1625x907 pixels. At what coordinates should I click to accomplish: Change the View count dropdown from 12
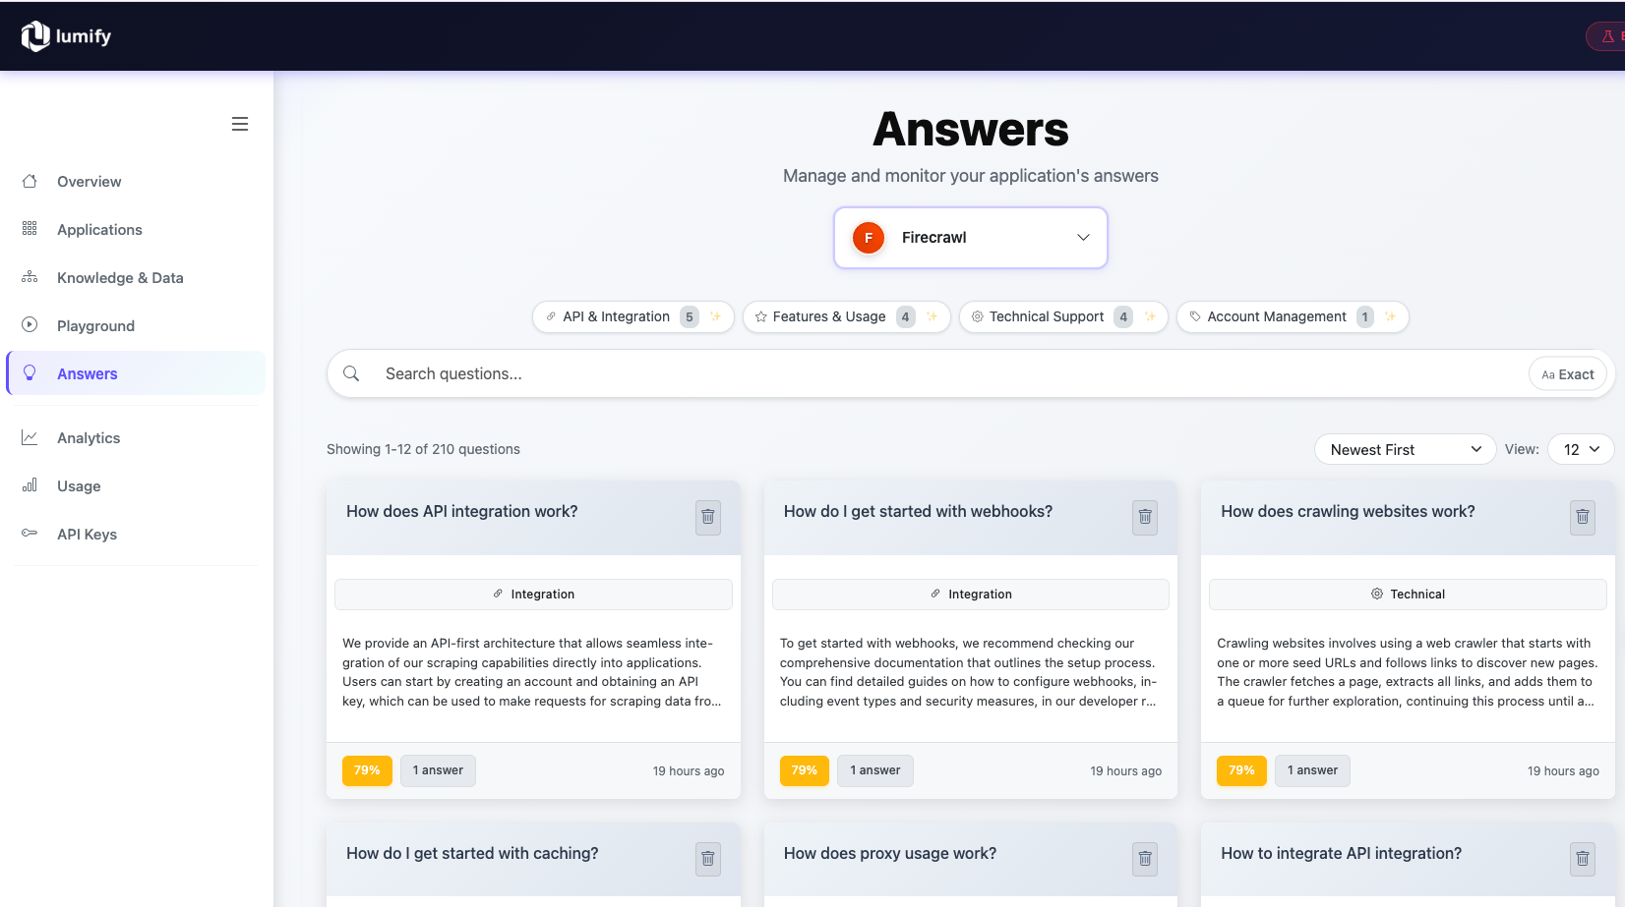(x=1580, y=449)
